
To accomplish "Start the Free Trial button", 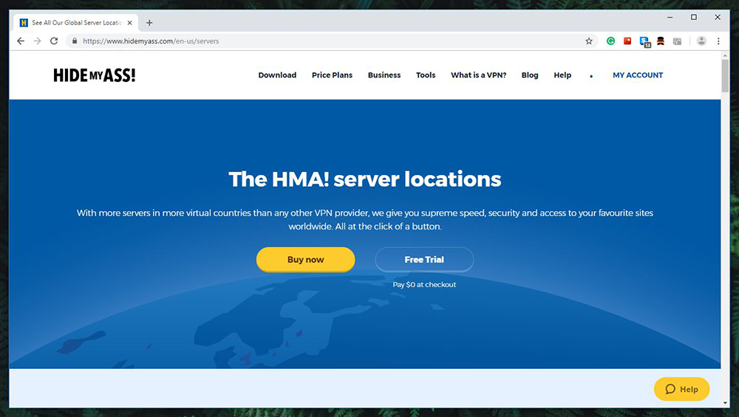I will [x=424, y=259].
